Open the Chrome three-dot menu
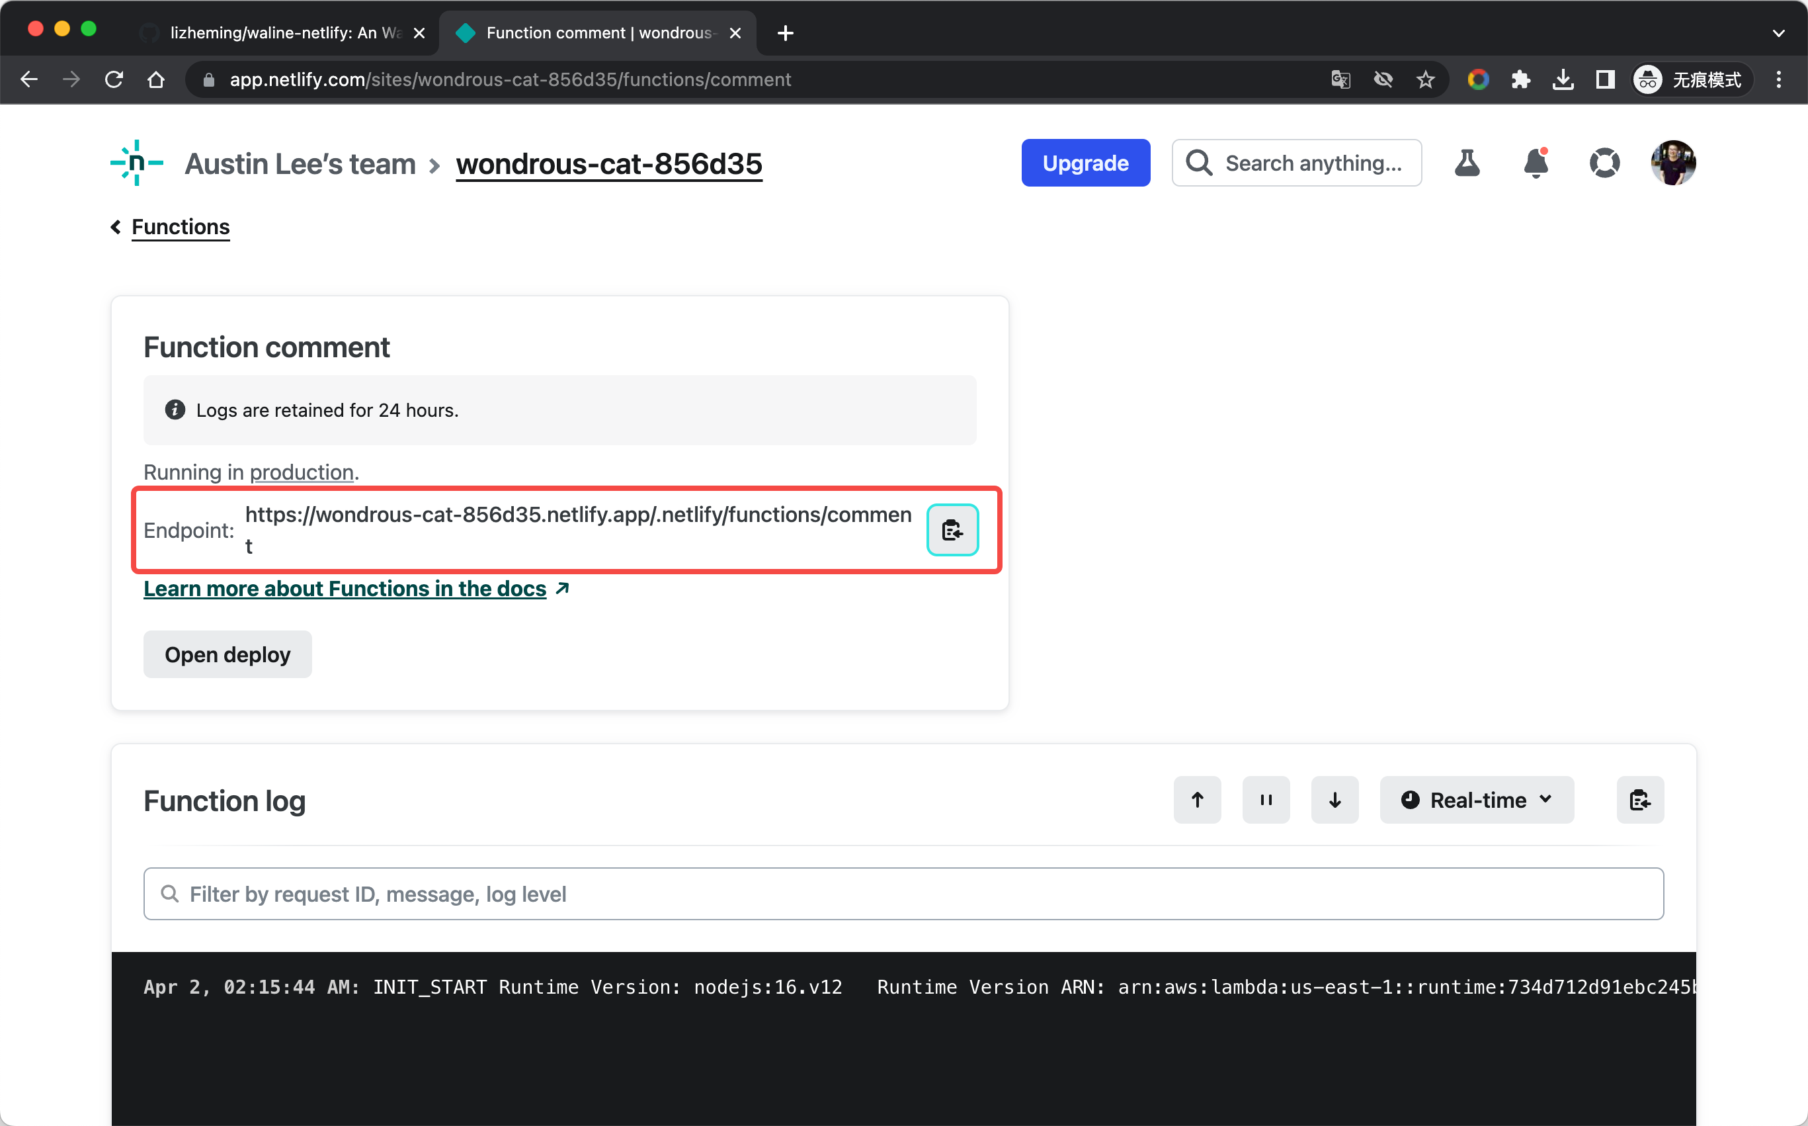1808x1126 pixels. click(1779, 79)
